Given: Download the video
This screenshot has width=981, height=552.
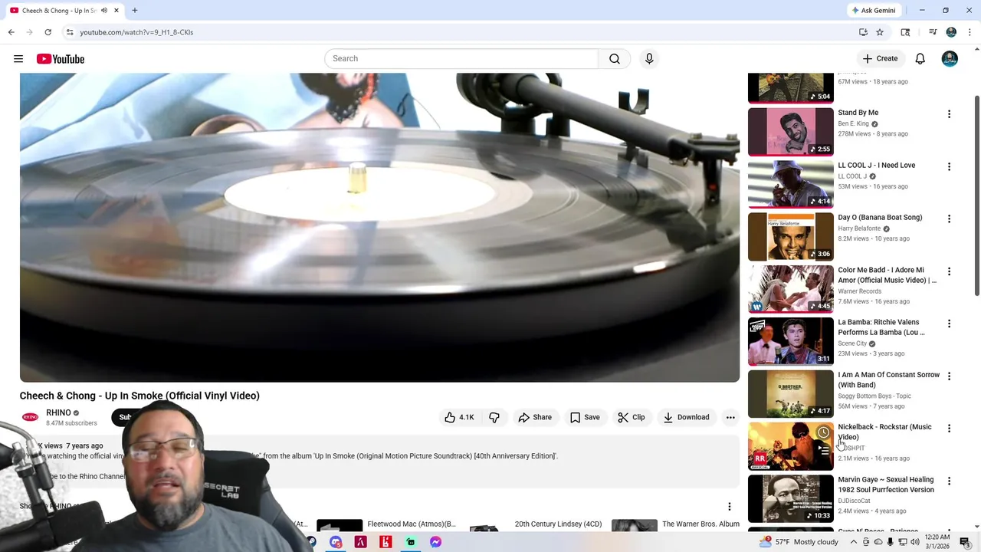Looking at the screenshot, I should click(687, 417).
